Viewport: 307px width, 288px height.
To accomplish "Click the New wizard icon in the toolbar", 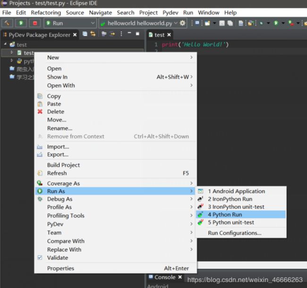I will [207, 23].
